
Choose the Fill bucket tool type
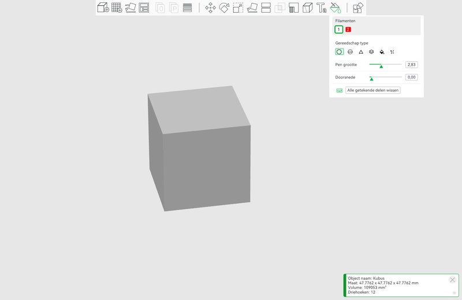point(382,52)
